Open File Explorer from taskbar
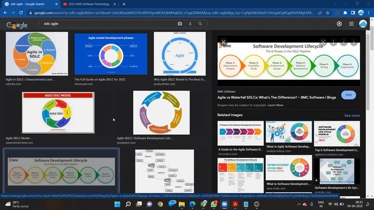374x210 pixels. point(182,204)
